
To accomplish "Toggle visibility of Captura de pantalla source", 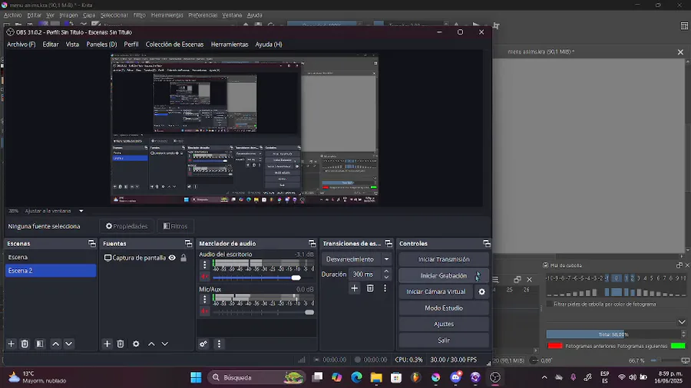I will click(x=172, y=258).
